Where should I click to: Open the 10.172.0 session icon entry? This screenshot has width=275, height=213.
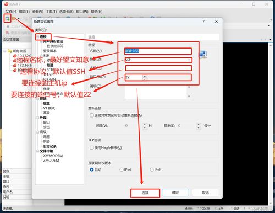15,56
